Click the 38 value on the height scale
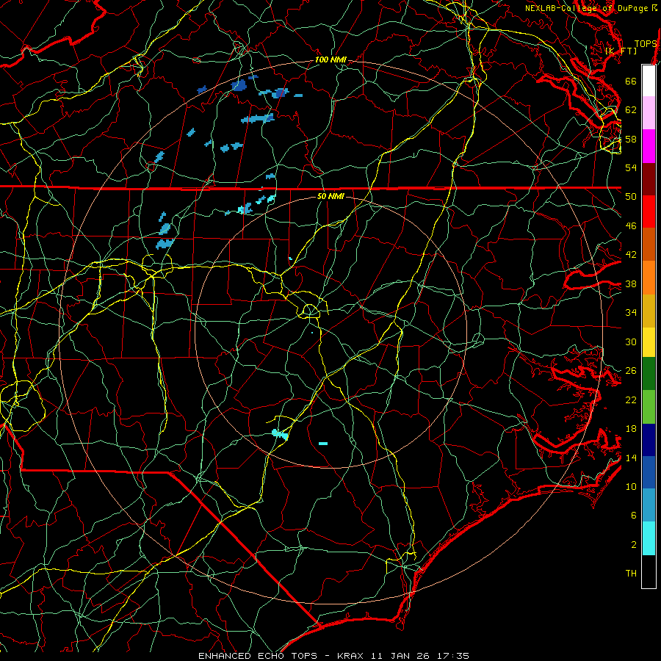The width and height of the screenshot is (661, 661). coord(631,283)
